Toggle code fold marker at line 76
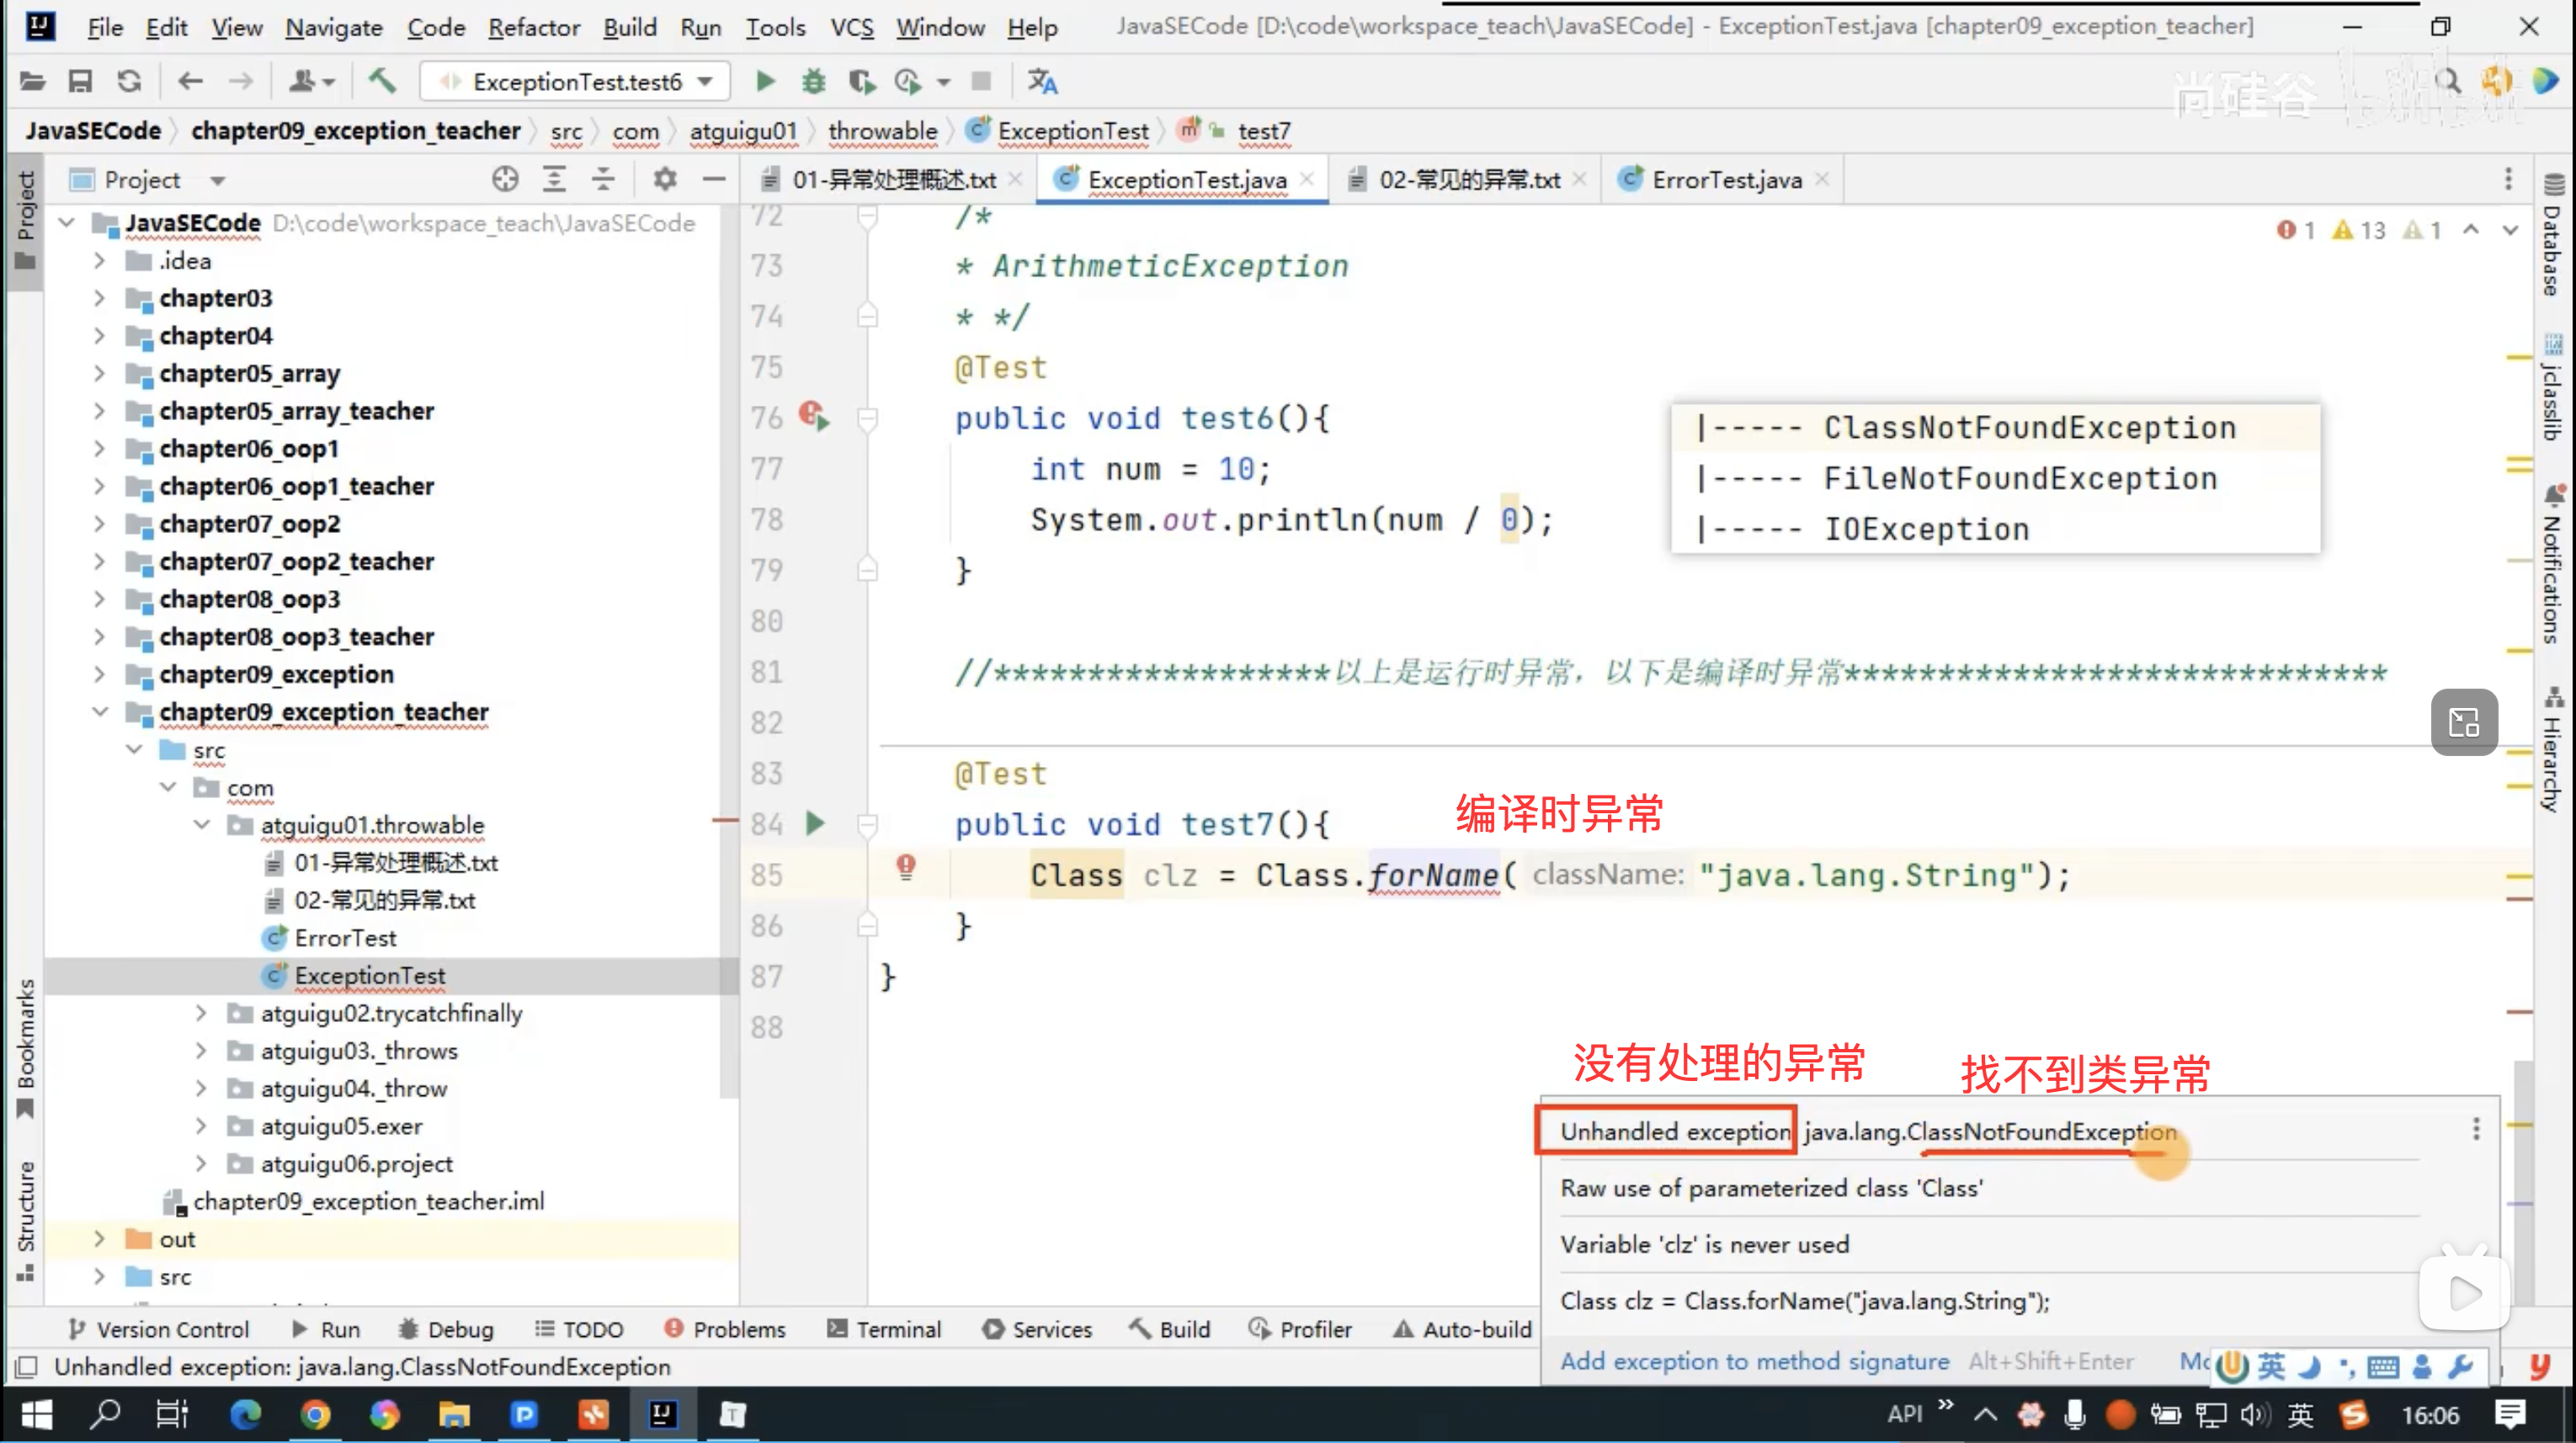The height and width of the screenshot is (1443, 2576). [x=867, y=418]
